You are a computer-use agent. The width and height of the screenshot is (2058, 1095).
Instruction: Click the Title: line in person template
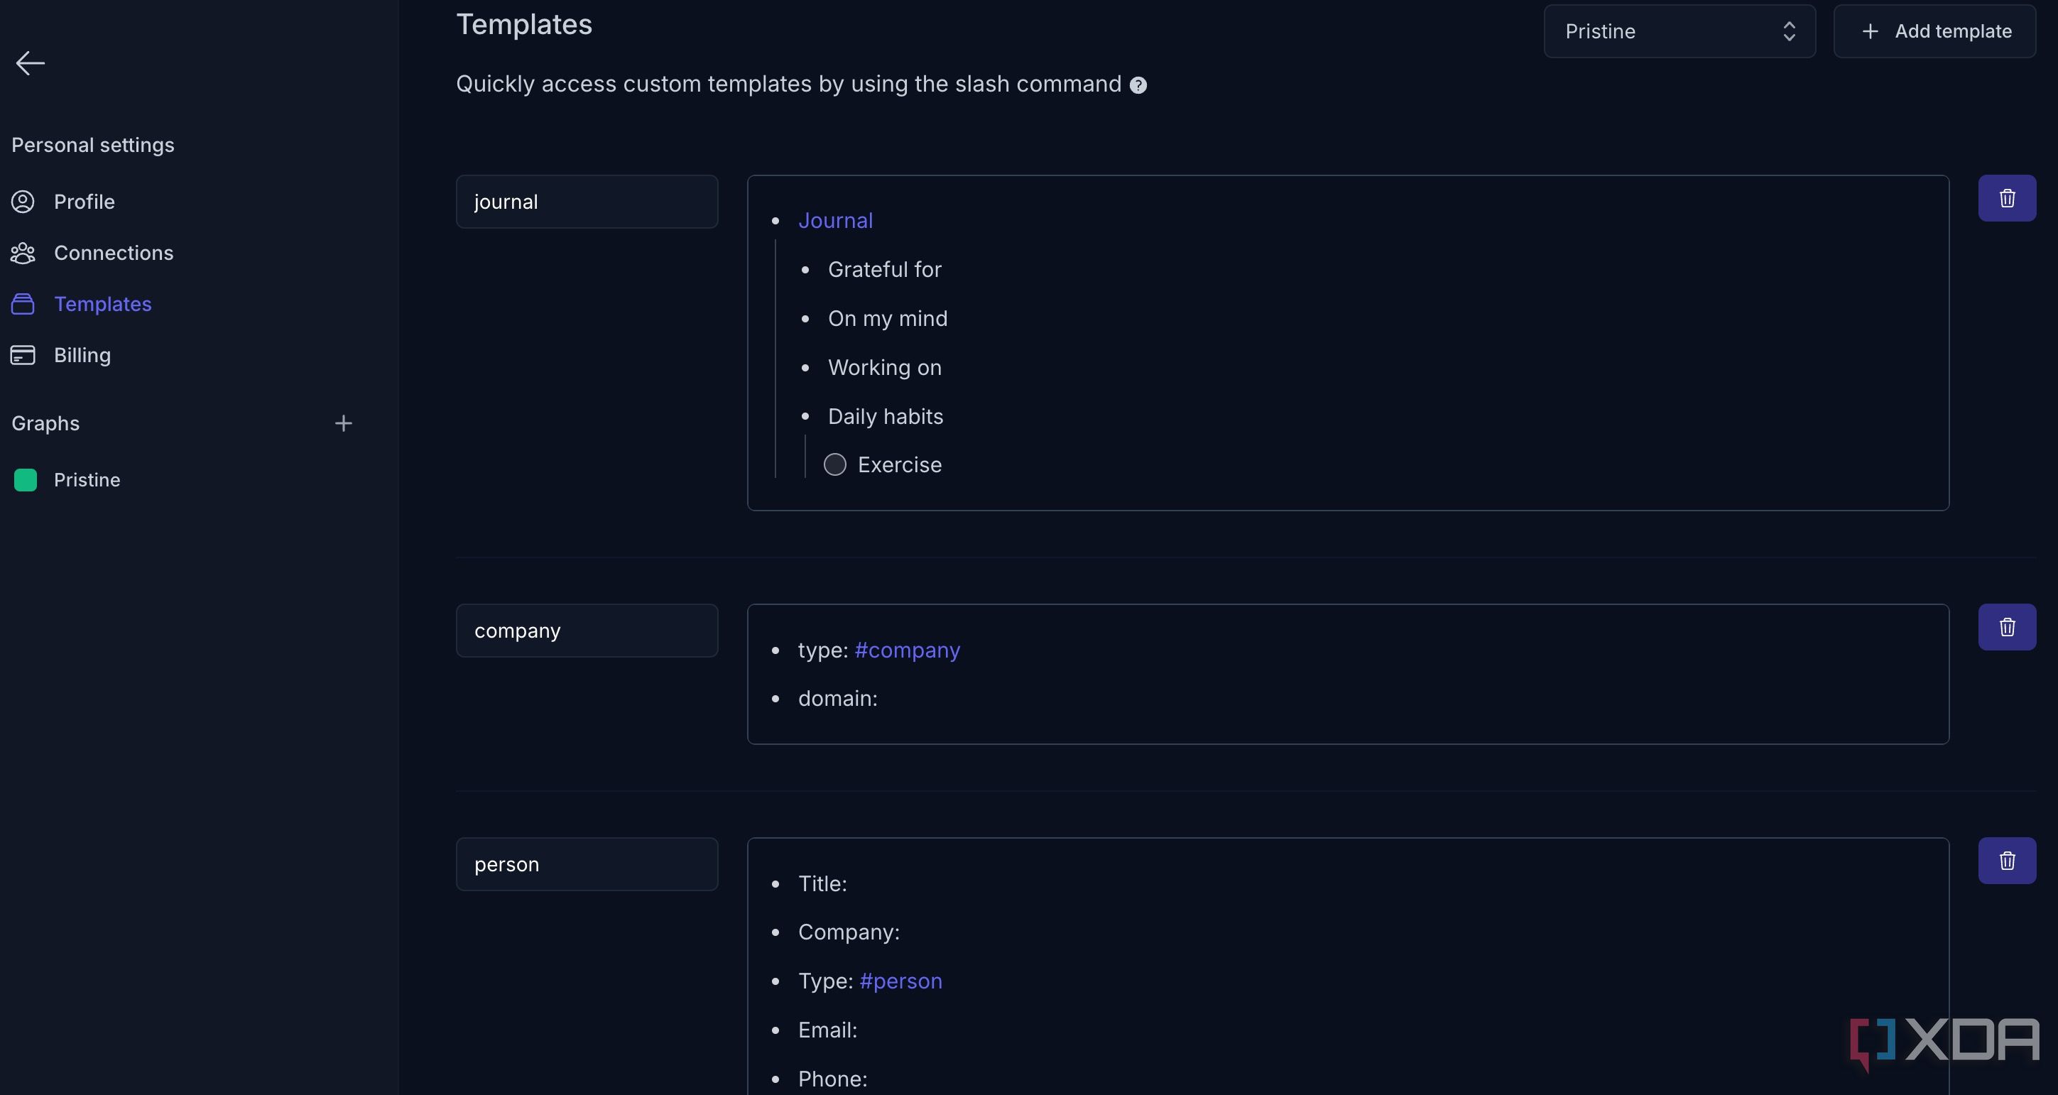coord(822,884)
